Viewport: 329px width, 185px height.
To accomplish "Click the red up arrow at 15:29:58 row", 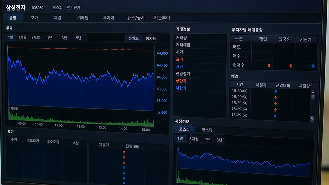I will (x=276, y=98).
